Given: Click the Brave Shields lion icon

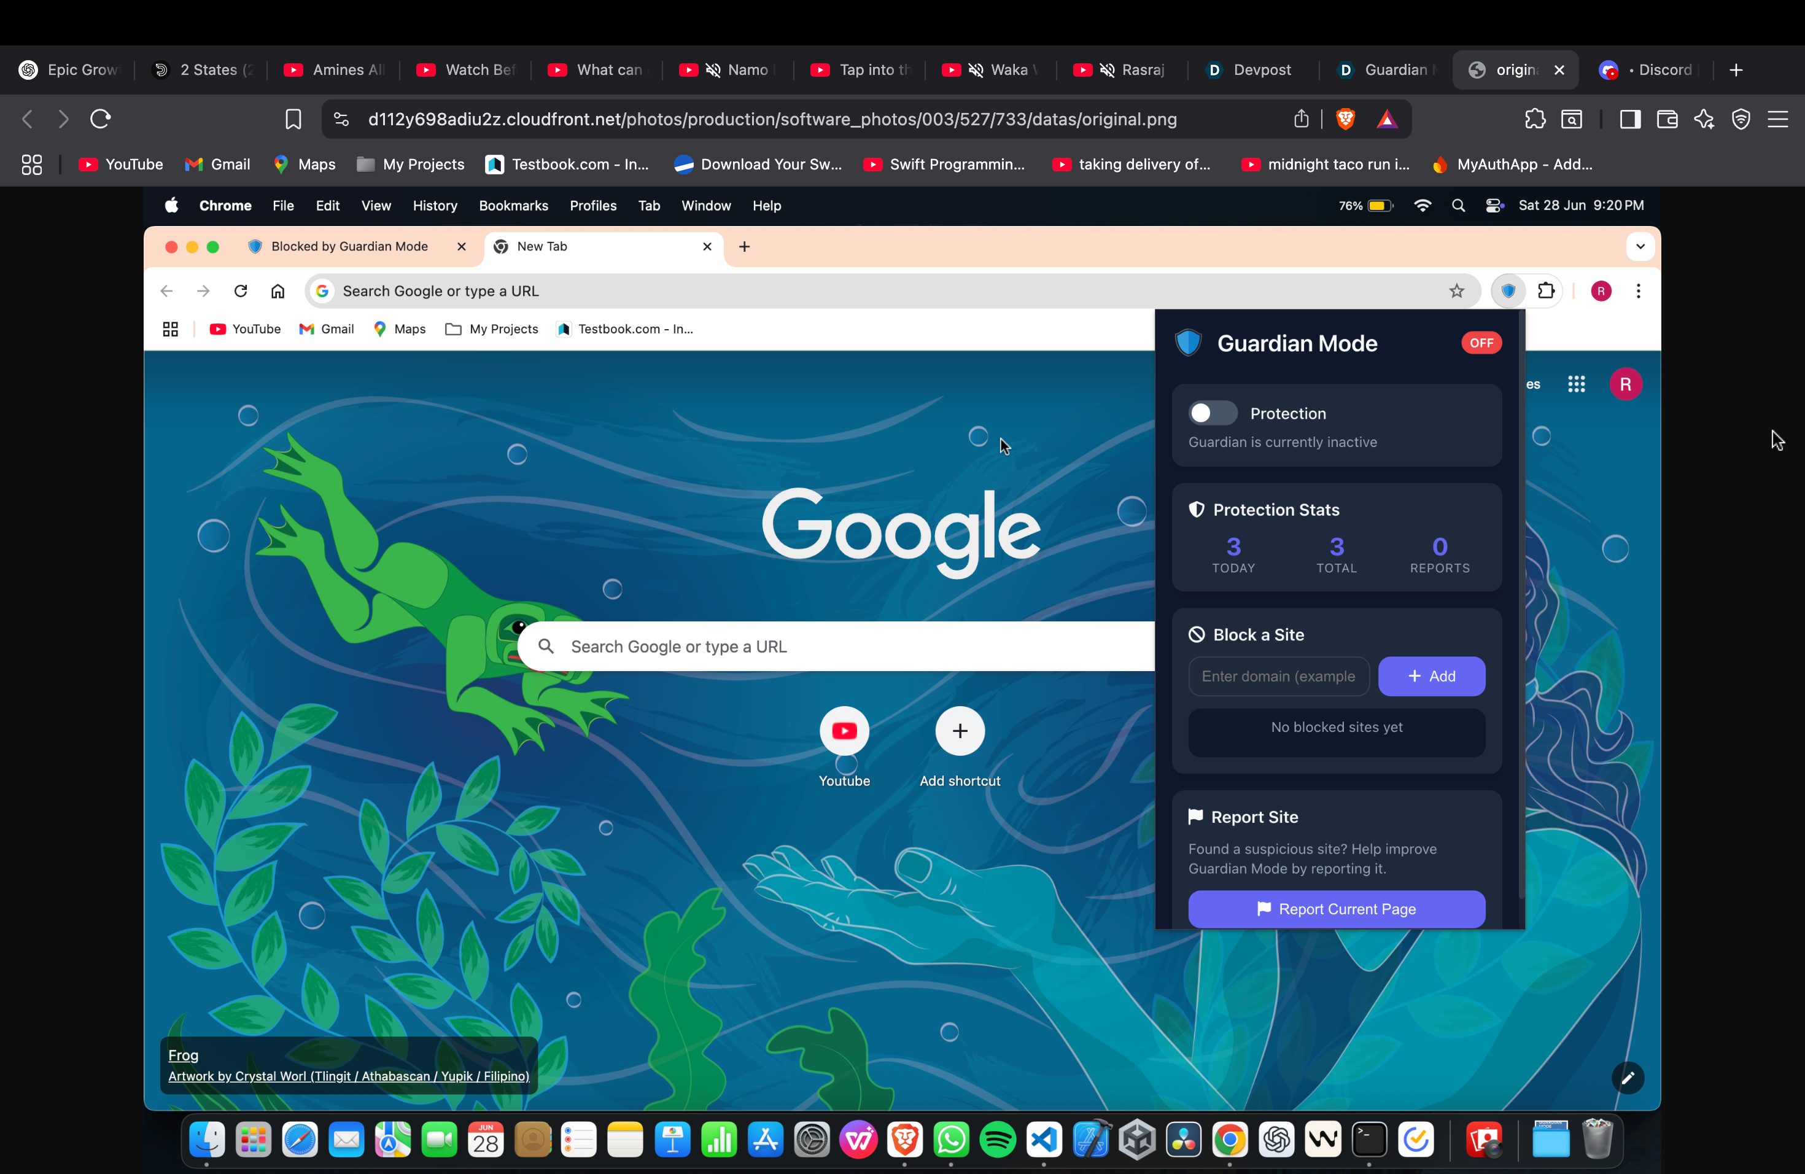Looking at the screenshot, I should click(x=1345, y=119).
